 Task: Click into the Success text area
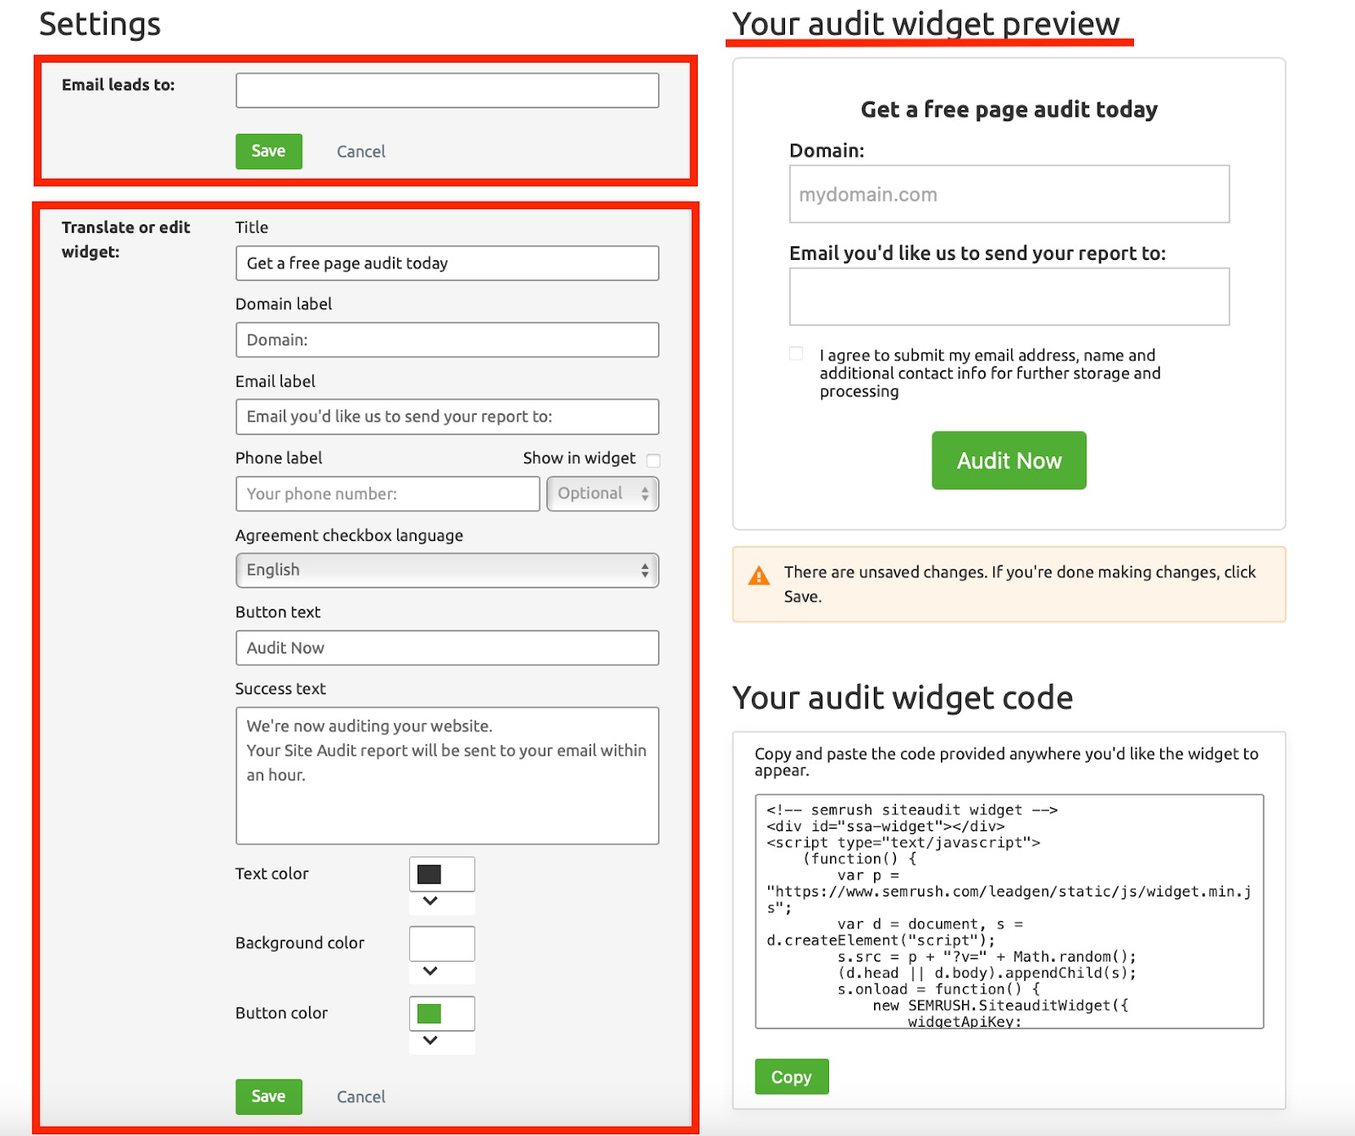pos(447,776)
